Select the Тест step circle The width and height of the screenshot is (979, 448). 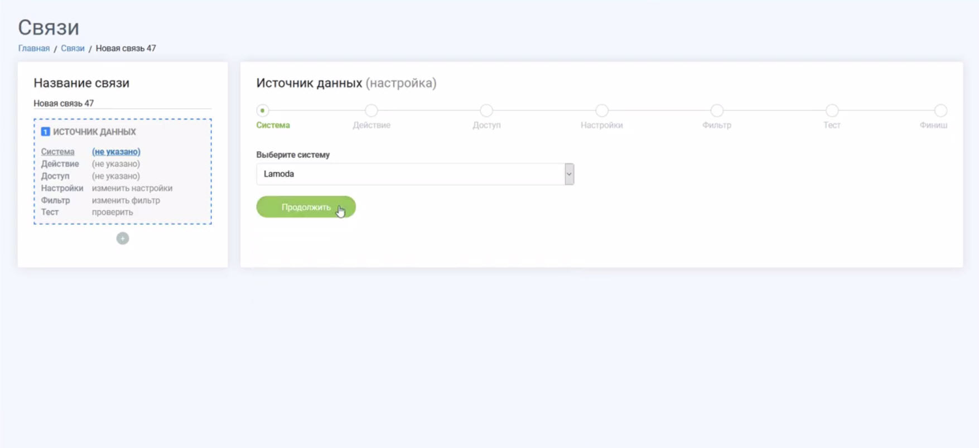[832, 110]
